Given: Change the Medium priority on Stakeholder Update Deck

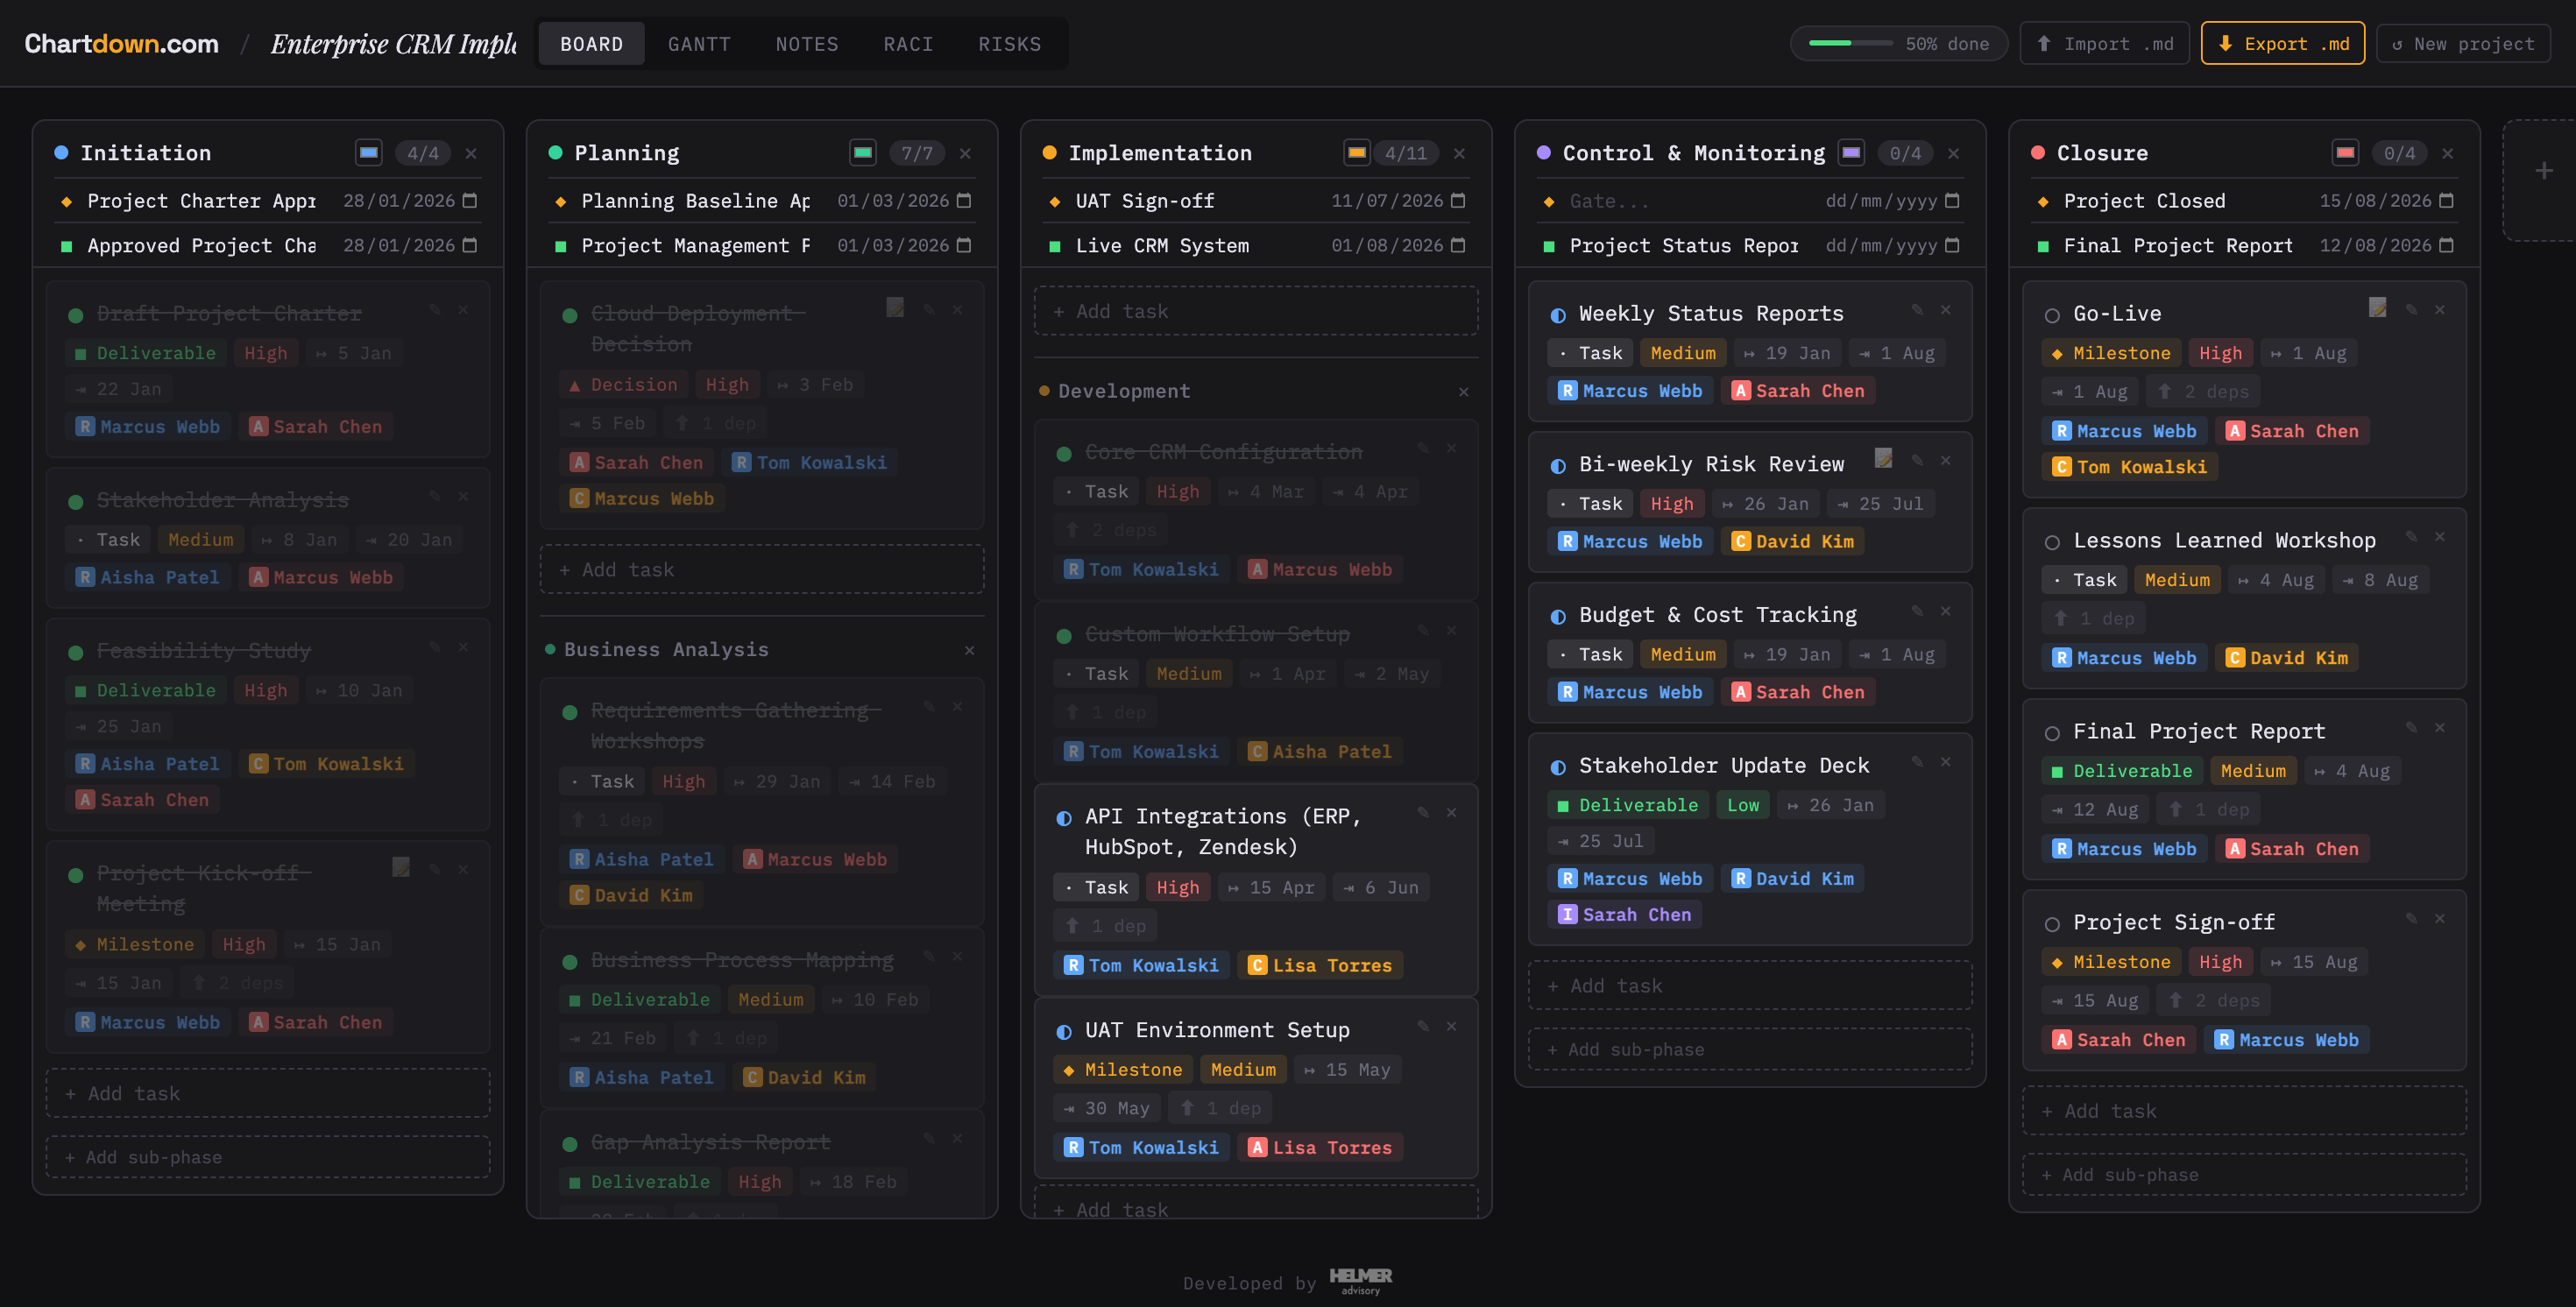Looking at the screenshot, I should 1742,804.
